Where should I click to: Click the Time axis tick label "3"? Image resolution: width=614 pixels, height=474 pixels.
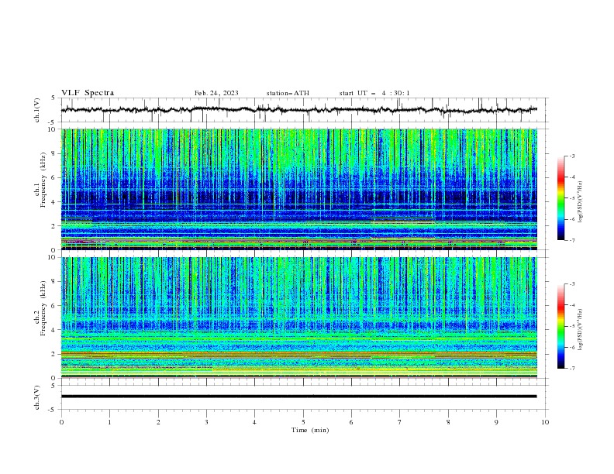click(206, 422)
